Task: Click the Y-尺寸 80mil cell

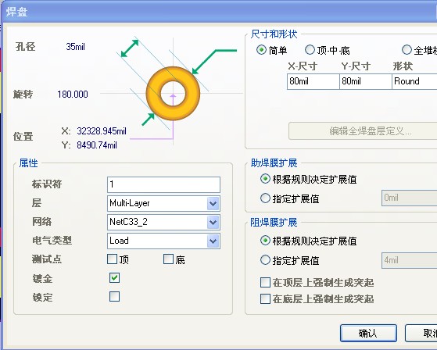Action: coord(366,81)
